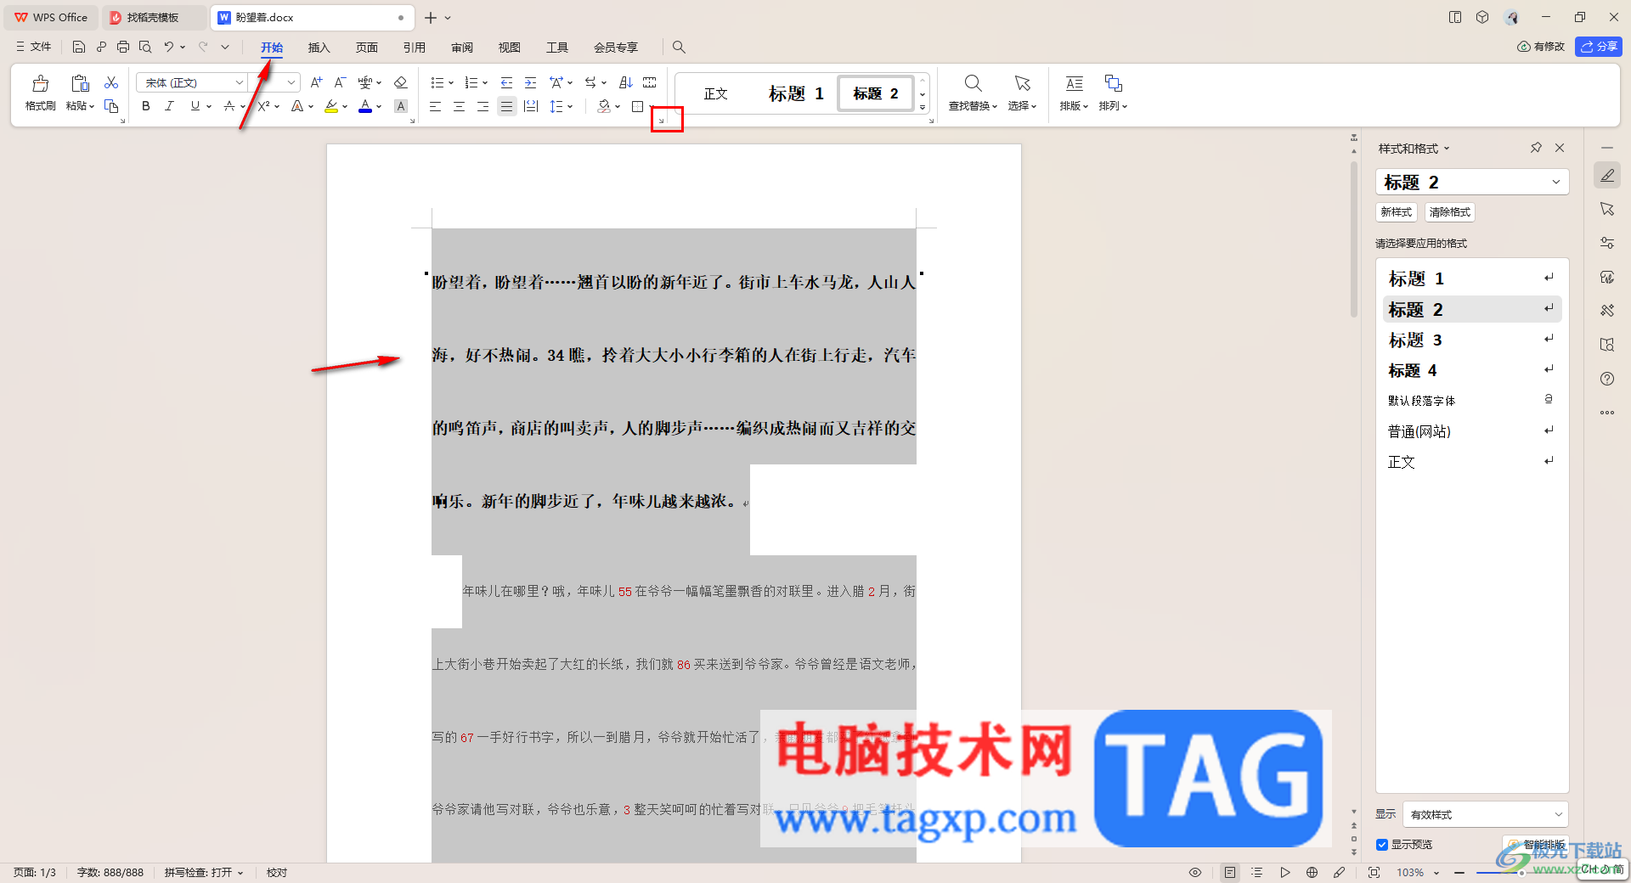Open the 显示 有效样式 dropdown
Image resolution: width=1631 pixels, height=883 pixels.
[1485, 814]
